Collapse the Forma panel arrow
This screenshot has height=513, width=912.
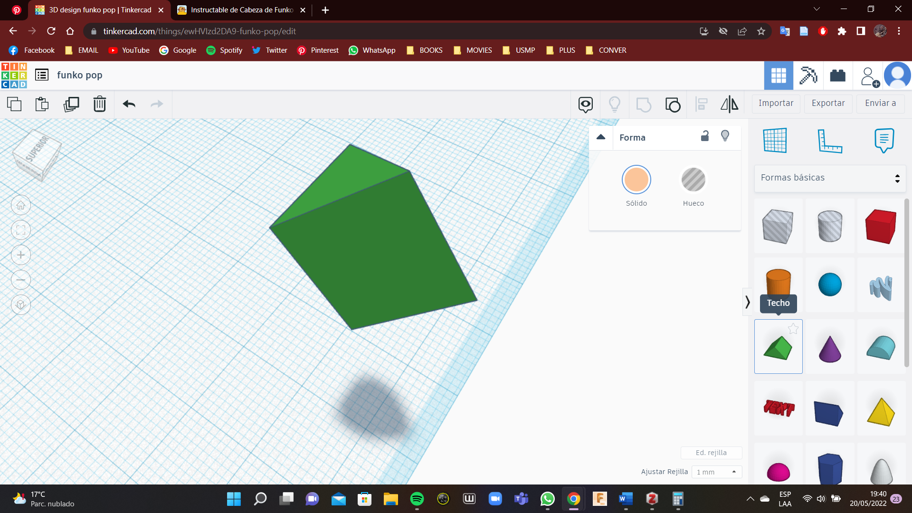[601, 137]
